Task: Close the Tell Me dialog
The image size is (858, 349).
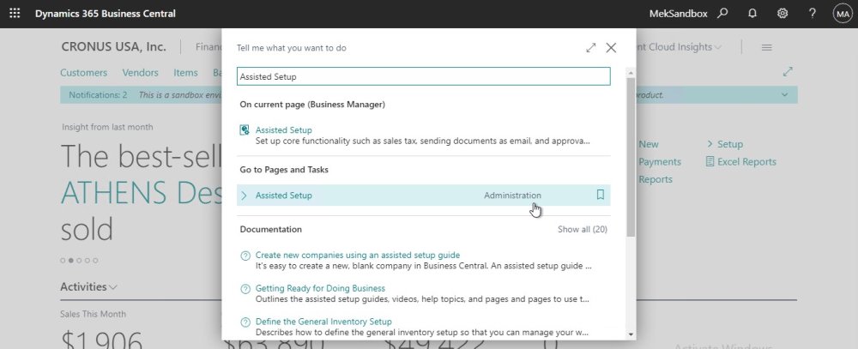Action: pyautogui.click(x=611, y=48)
